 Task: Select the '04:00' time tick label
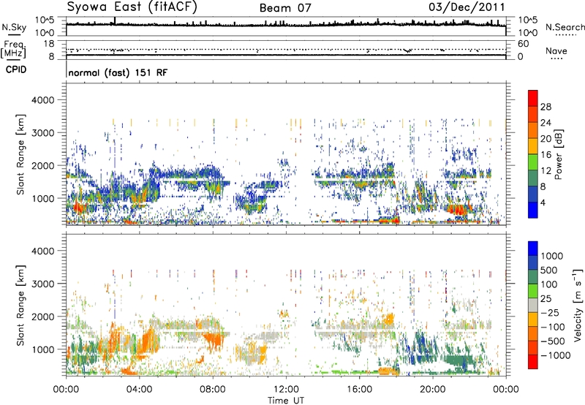(x=139, y=390)
